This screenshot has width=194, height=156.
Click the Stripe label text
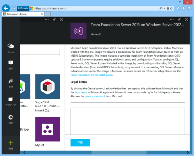click(x=24, y=129)
